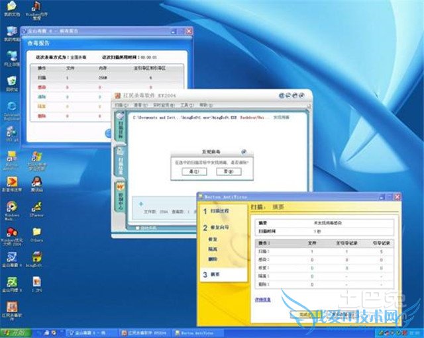Open the scan menu in Jiangmin KV2004
Viewport: 424px width, 338px height.
(x=121, y=105)
